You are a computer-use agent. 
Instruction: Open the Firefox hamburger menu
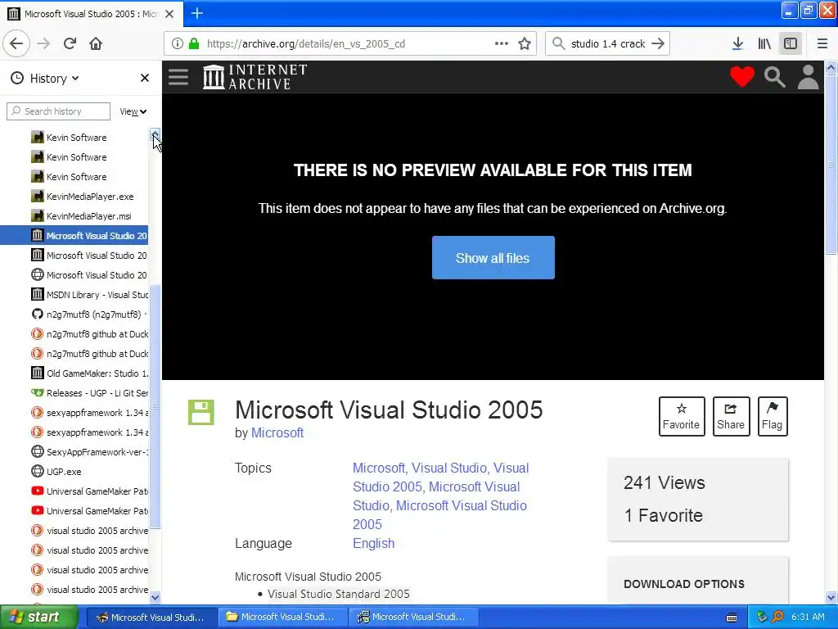pyautogui.click(x=822, y=44)
